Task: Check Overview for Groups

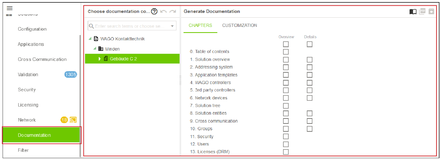Action: click(x=286, y=129)
